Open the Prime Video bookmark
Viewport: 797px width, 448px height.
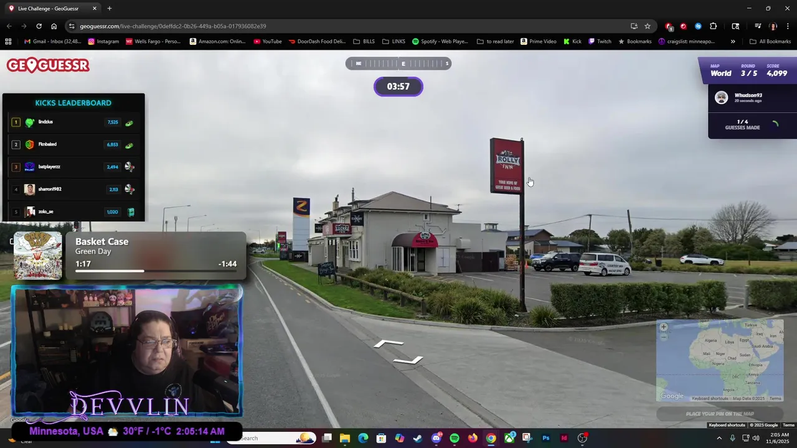(538, 42)
